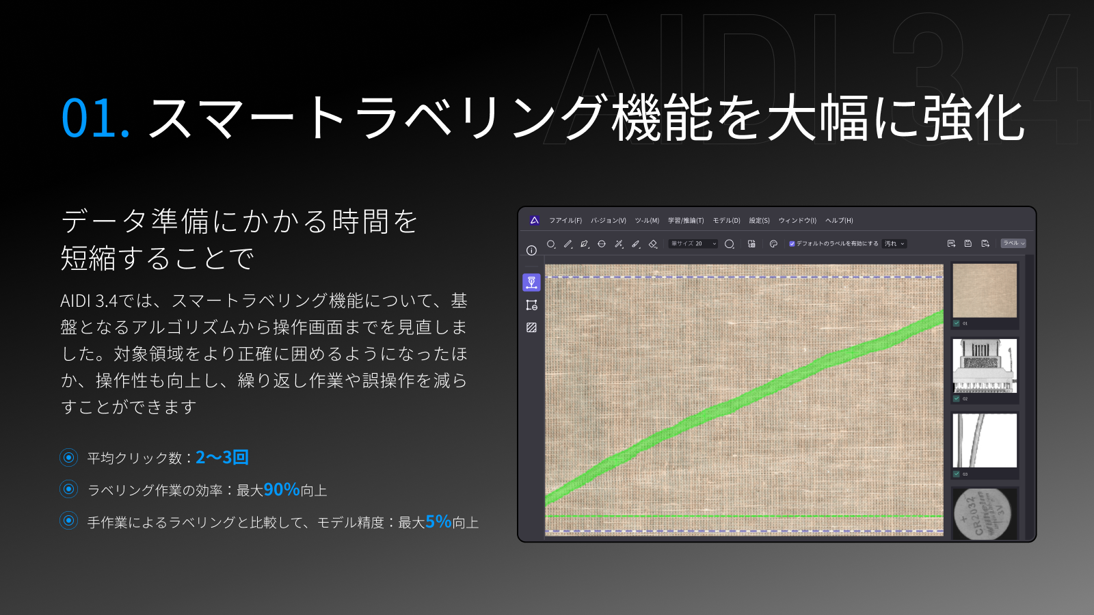Click the label copy icon in toolbar
The height and width of the screenshot is (615, 1094).
[x=751, y=244]
